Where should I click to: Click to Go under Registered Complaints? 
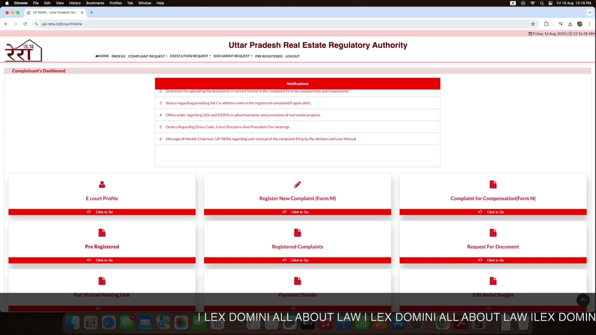pyautogui.click(x=298, y=261)
